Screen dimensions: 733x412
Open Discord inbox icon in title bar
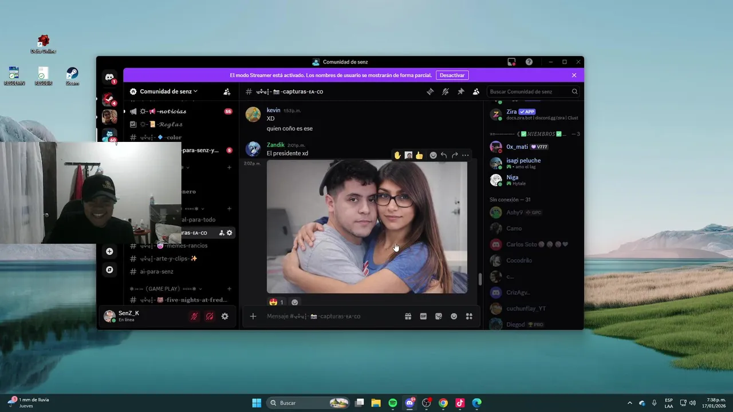511,62
